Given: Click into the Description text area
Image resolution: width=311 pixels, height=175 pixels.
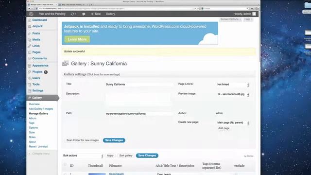Looking at the screenshot, I should [x=138, y=100].
